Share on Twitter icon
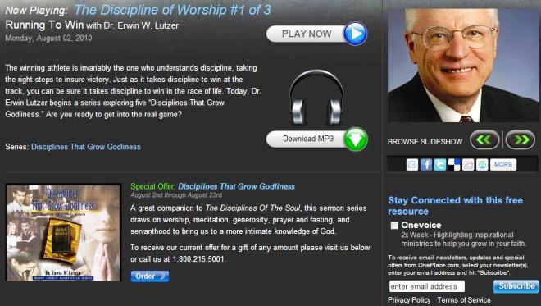The width and height of the screenshot is (541, 306). pyautogui.click(x=440, y=164)
